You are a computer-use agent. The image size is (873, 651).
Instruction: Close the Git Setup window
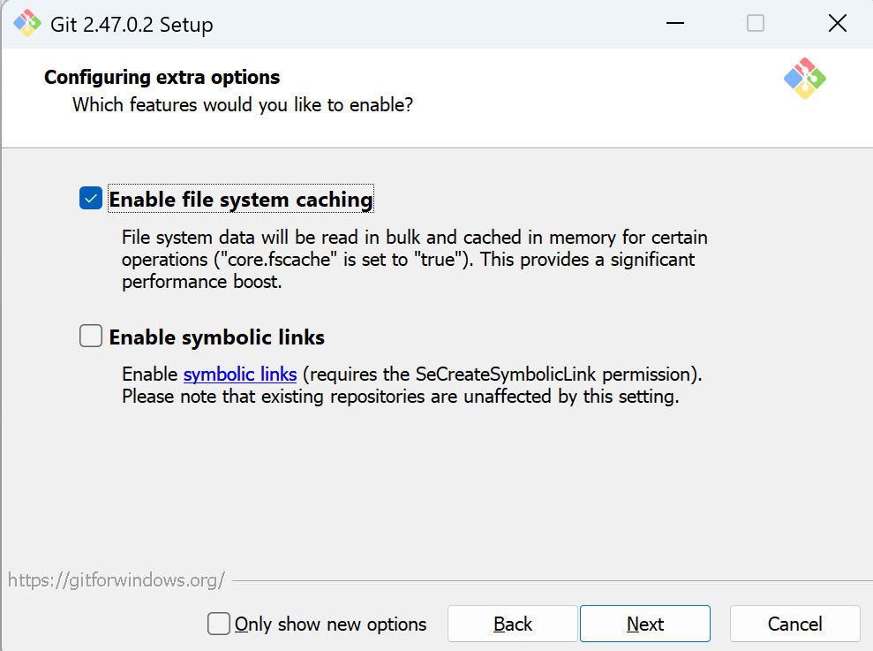[x=837, y=24]
